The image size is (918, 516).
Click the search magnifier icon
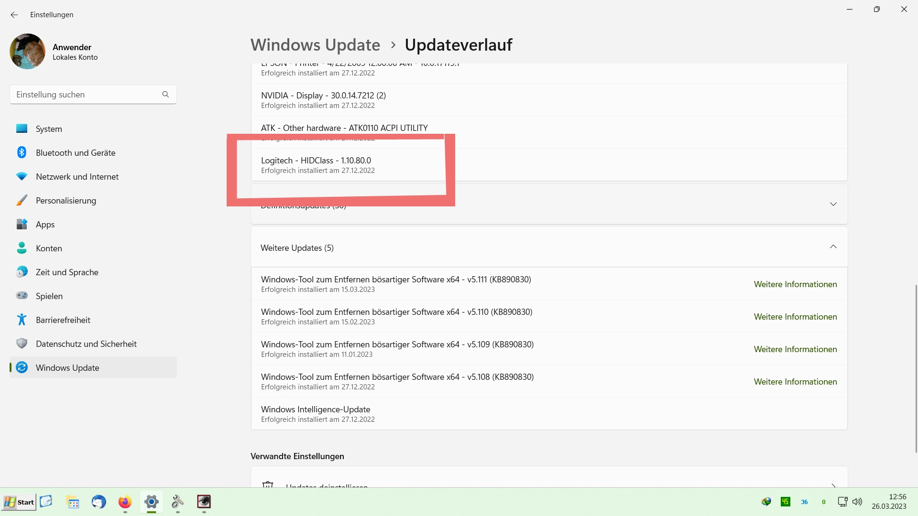pyautogui.click(x=165, y=95)
